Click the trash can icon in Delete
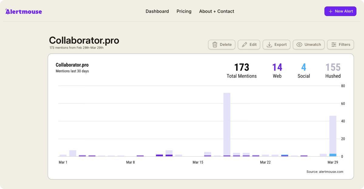 [x=215, y=45]
